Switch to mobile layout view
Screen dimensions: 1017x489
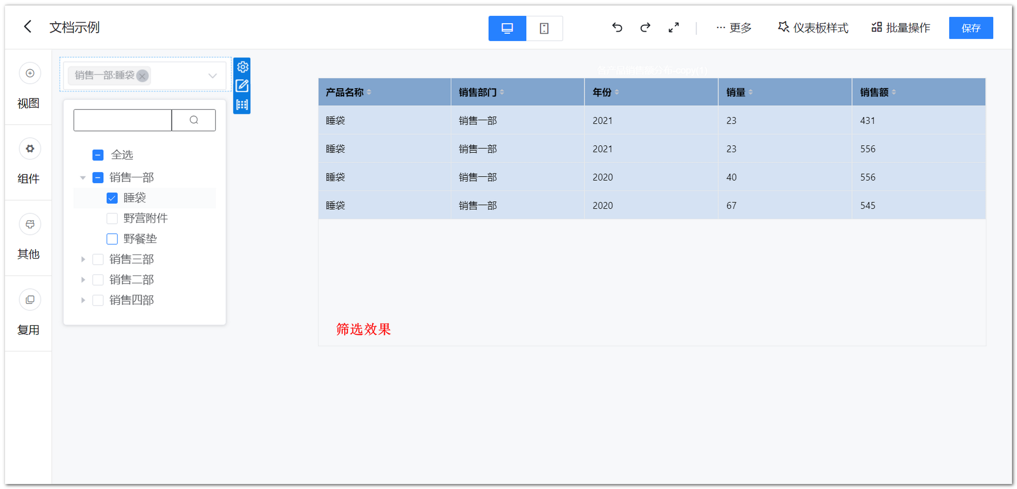[x=544, y=28]
